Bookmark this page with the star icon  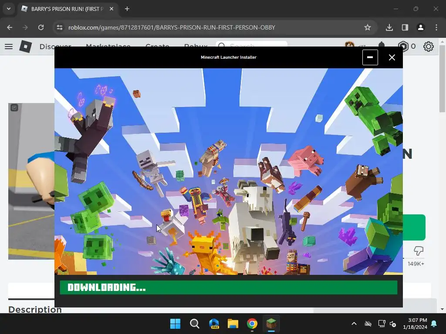[x=368, y=27]
